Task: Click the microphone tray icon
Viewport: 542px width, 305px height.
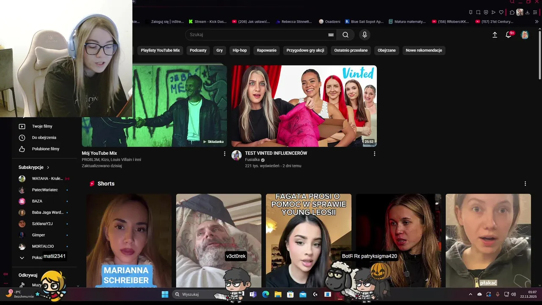Action: pos(498,294)
